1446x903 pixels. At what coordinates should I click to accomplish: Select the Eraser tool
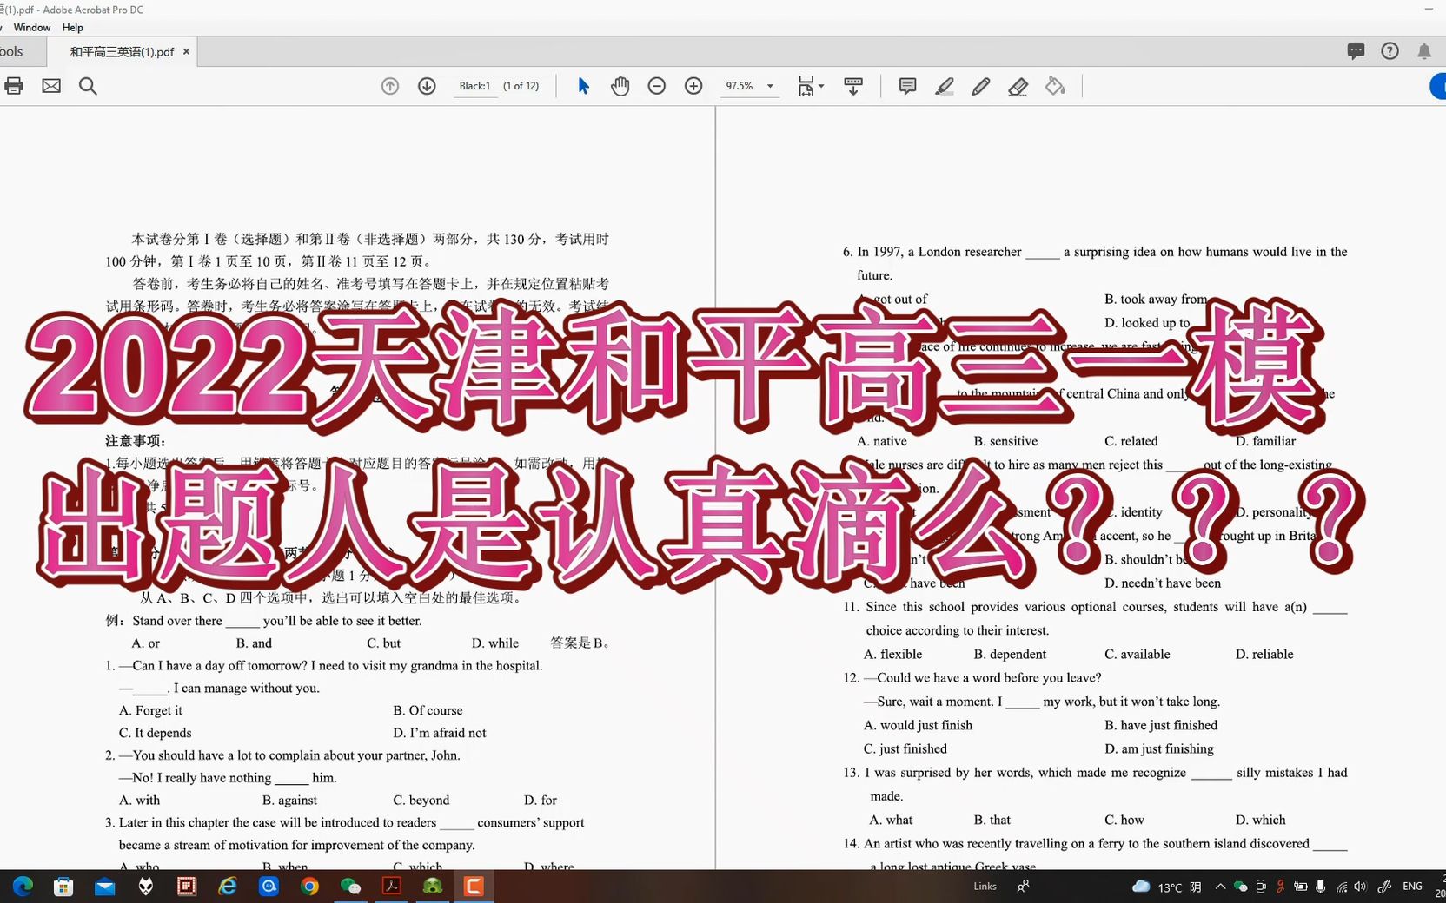pyautogui.click(x=1018, y=86)
